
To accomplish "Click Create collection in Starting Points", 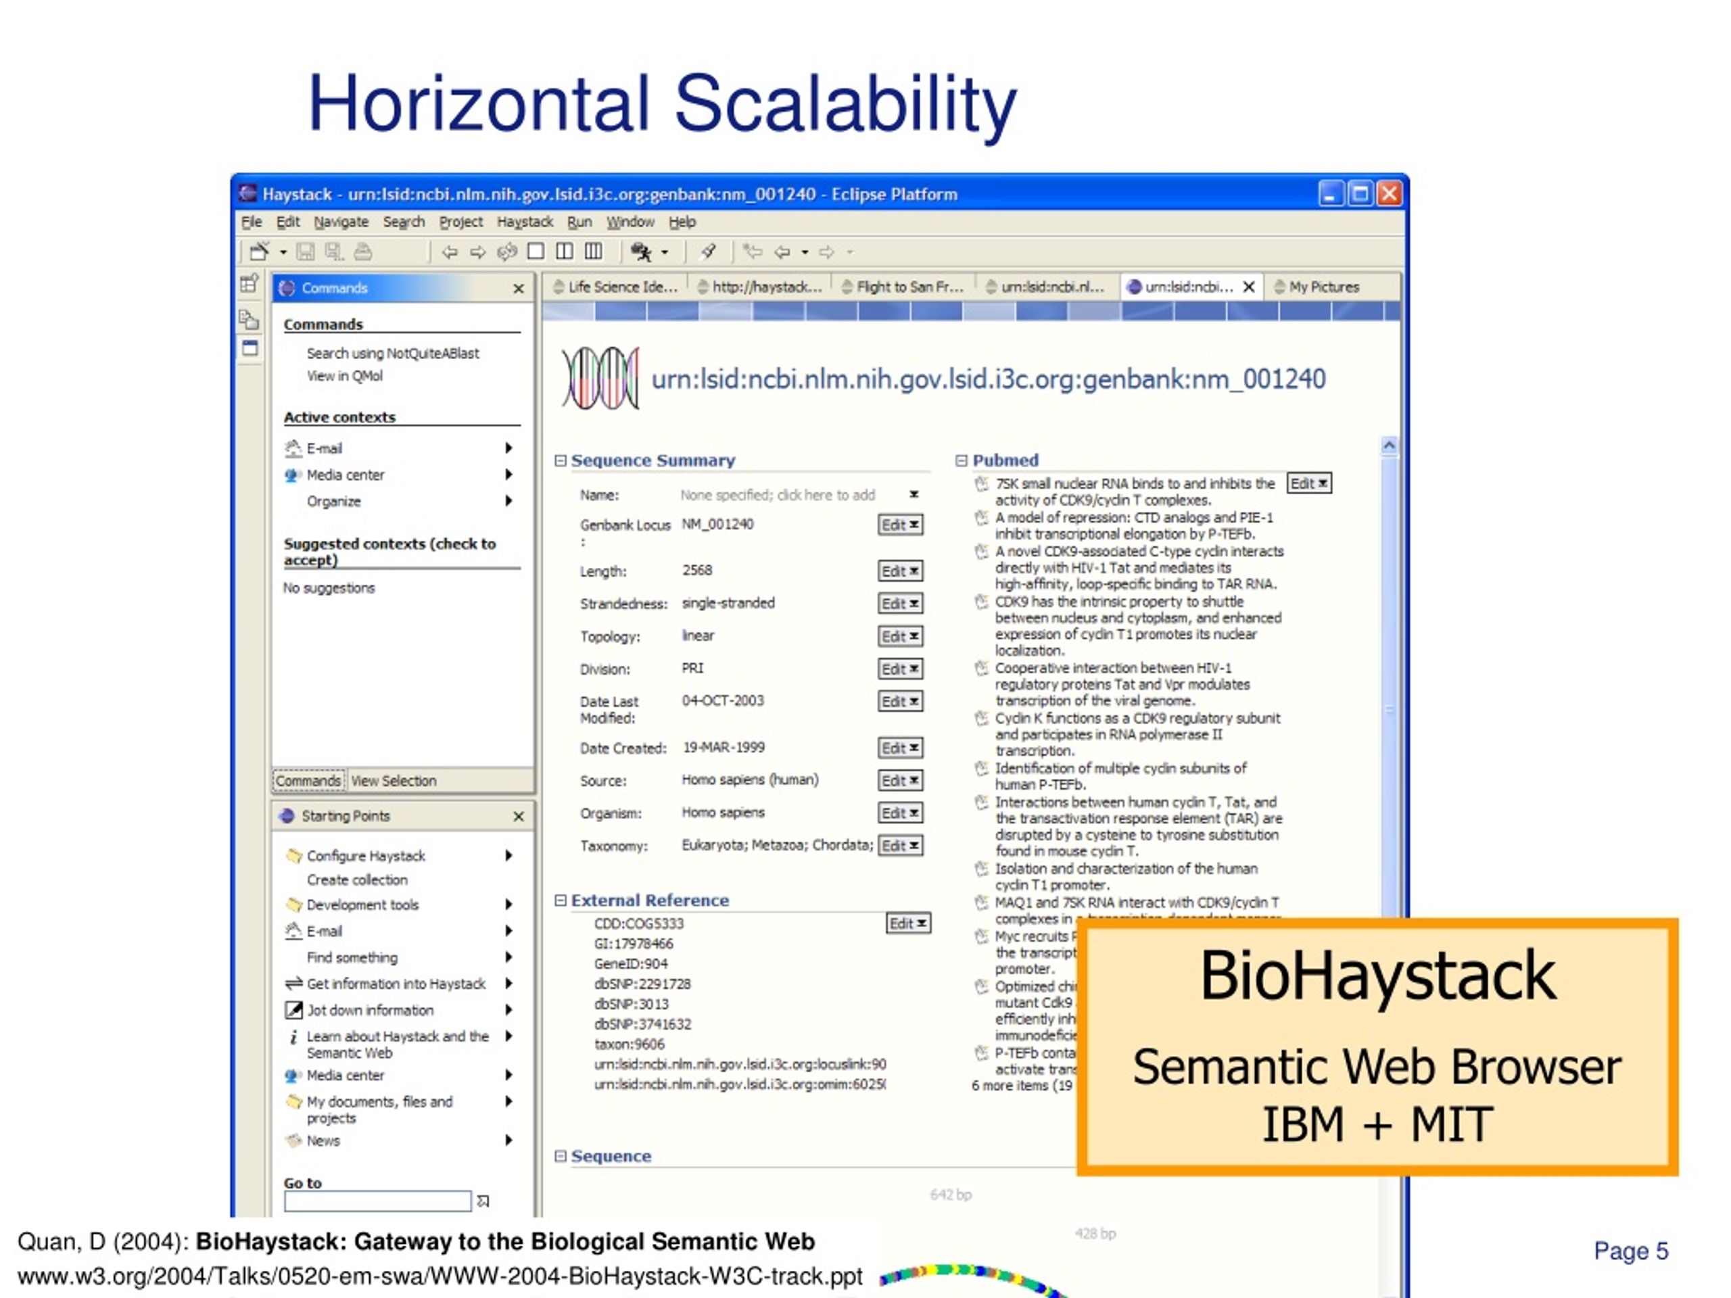I will pos(357,880).
